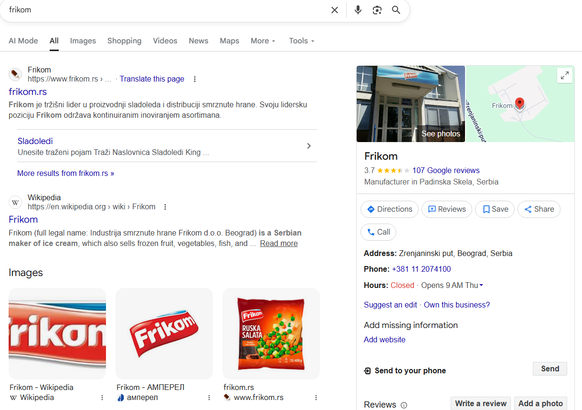Open the Frikom map thumbnail

(520, 104)
